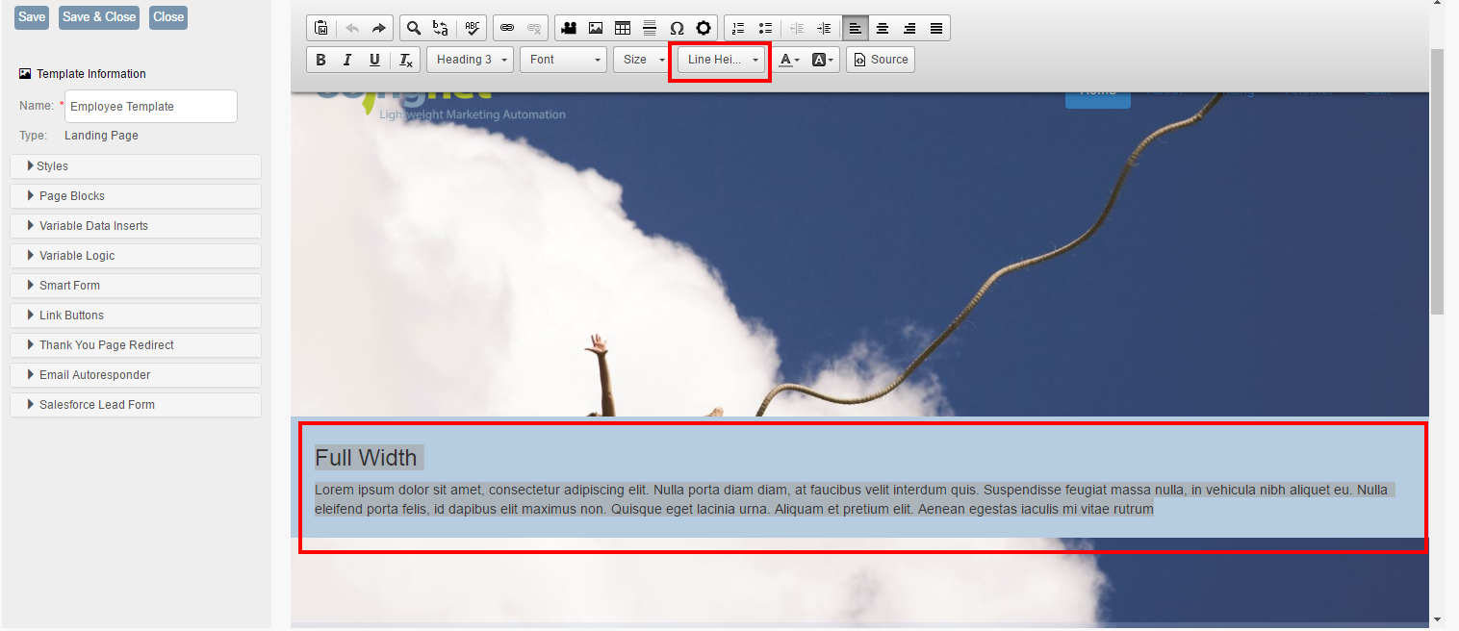Open the Size dropdown
1459x631 pixels.
pos(642,60)
